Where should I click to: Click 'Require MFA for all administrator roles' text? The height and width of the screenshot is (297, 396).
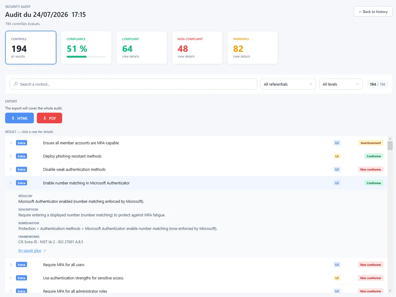tap(75, 291)
